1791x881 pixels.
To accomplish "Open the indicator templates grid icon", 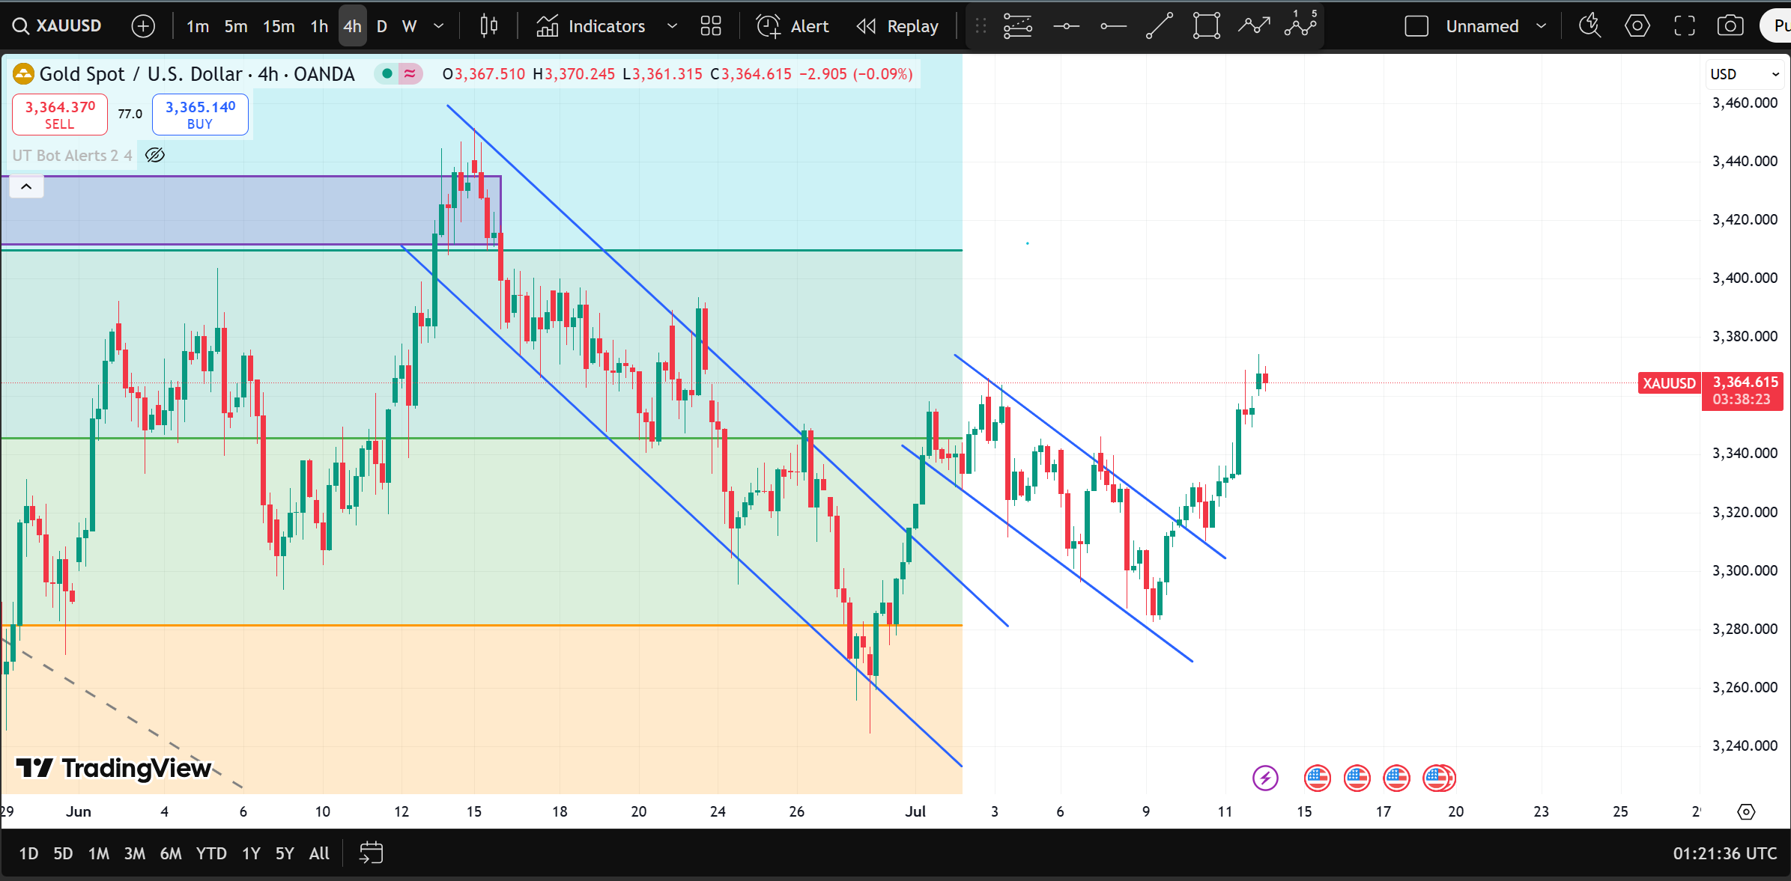I will click(x=711, y=26).
